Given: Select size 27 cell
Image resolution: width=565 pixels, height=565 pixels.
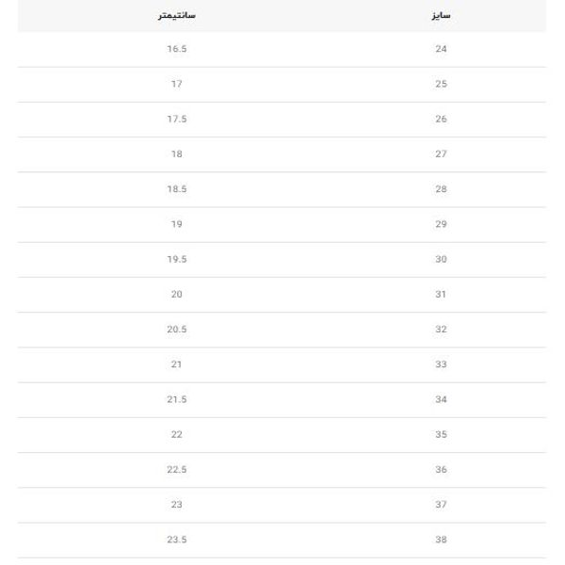Looking at the screenshot, I should coord(441,153).
